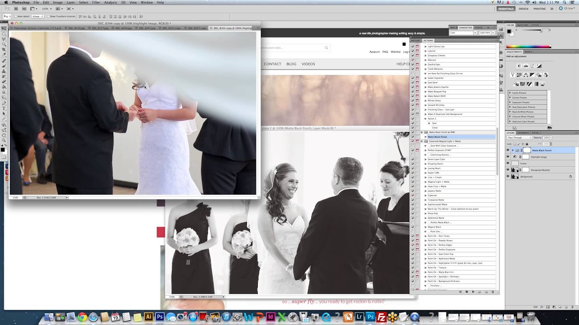Viewport: 579px width, 325px height.
Task: Add a Brightness/Contrast adjustment
Action: pyautogui.click(x=519, y=66)
